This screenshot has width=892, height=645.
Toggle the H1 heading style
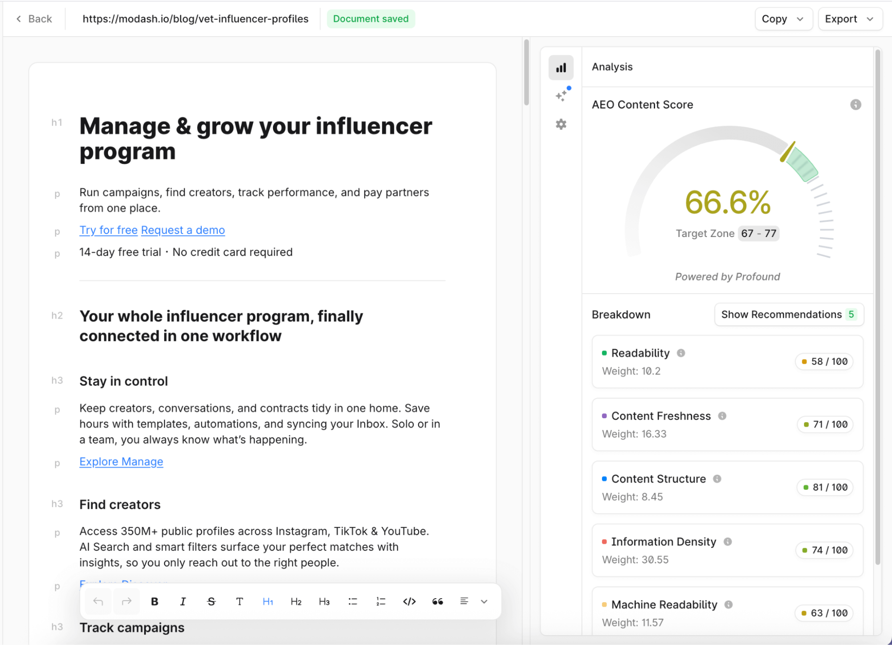pos(268,601)
